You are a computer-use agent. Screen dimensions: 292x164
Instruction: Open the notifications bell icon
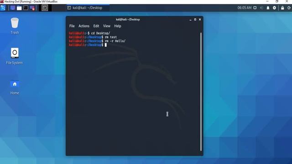[268, 8]
